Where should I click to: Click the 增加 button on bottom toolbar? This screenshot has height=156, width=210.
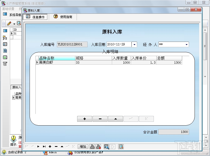(x=83, y=146)
